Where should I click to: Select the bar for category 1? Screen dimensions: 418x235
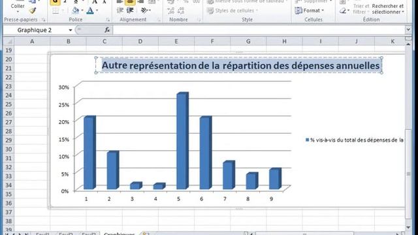pos(89,153)
